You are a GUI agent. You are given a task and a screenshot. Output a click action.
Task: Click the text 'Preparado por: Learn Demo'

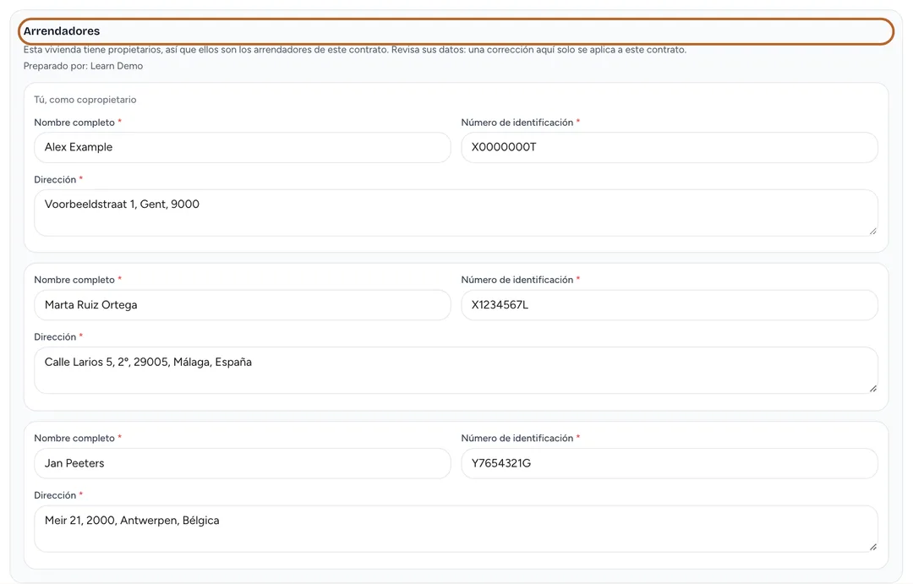click(x=83, y=67)
